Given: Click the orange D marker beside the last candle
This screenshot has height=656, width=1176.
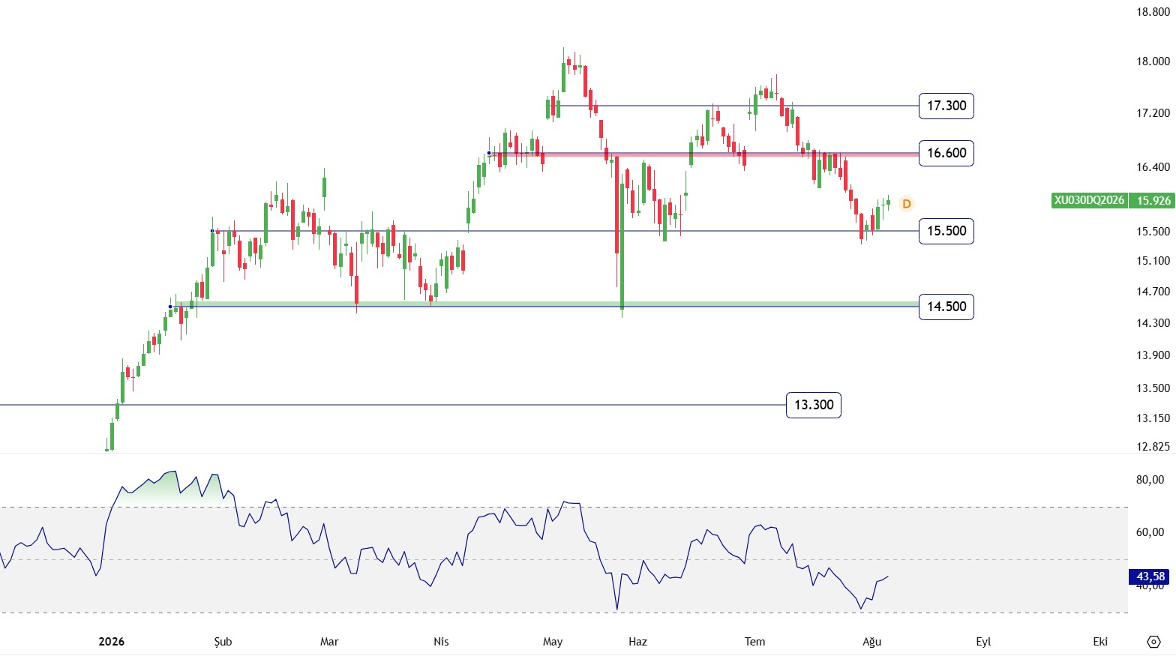Looking at the screenshot, I should (x=906, y=204).
